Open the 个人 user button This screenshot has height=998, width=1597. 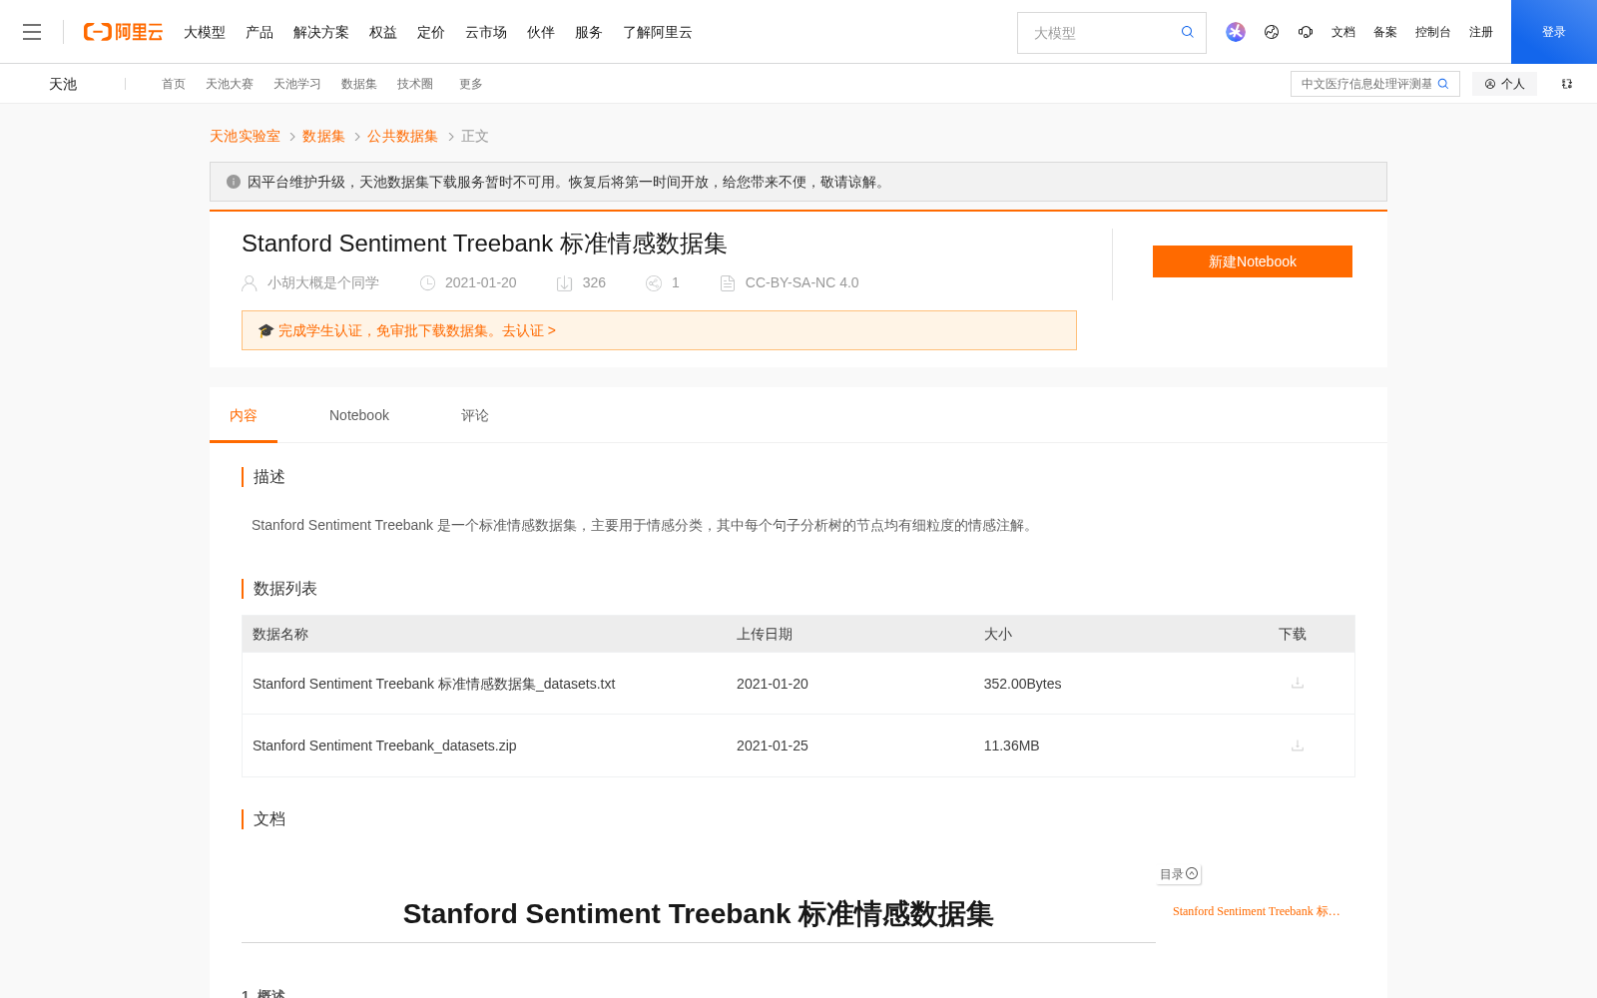click(x=1504, y=84)
